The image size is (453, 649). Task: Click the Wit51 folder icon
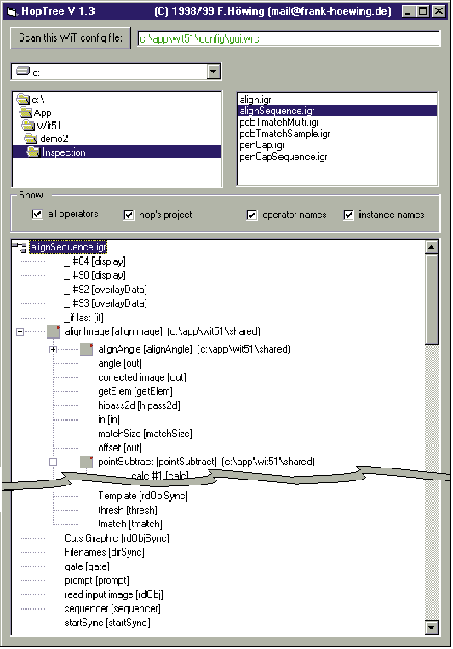pos(28,125)
